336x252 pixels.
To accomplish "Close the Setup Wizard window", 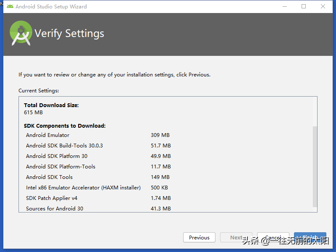I will click(x=323, y=6).
